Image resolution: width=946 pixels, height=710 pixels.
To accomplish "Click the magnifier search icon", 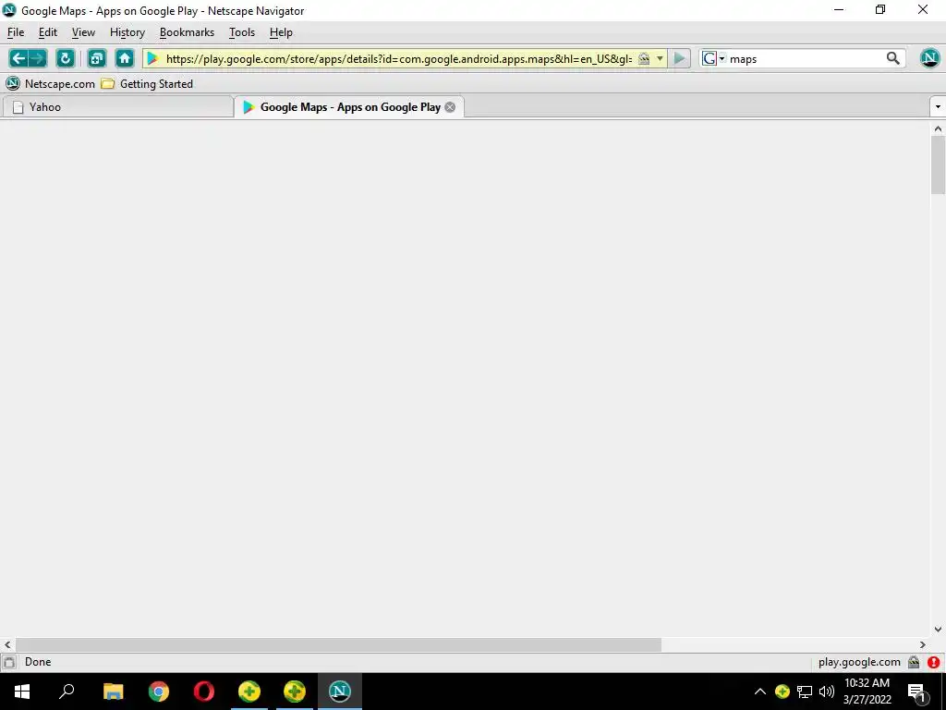I will (x=893, y=58).
